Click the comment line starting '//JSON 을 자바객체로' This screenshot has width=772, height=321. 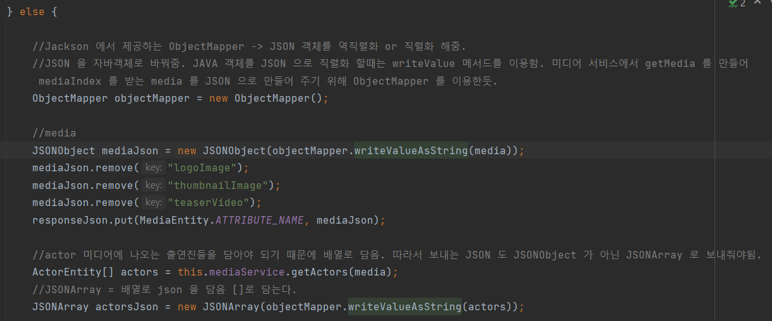[390, 64]
